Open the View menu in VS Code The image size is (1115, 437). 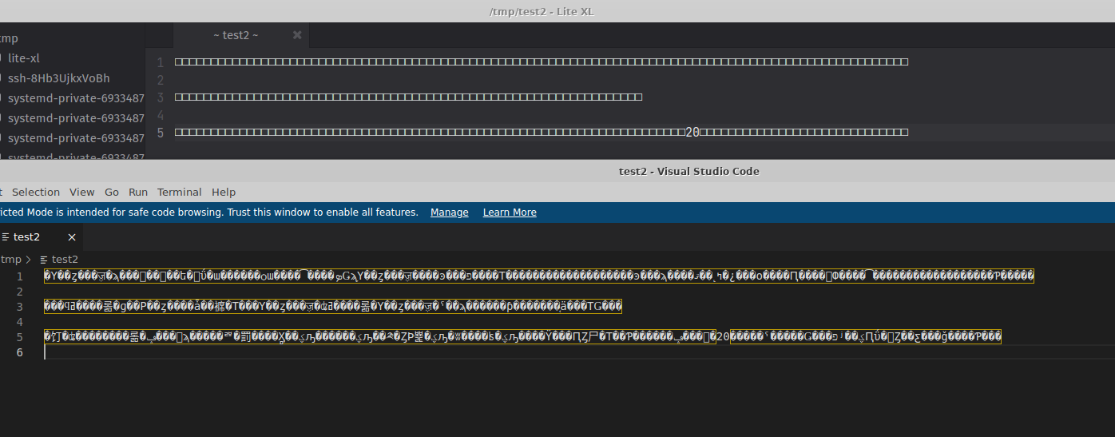click(82, 192)
